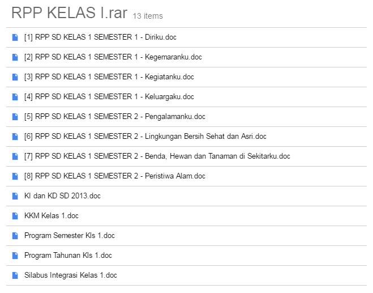
Task: Open the Kegemaranku.doc file name
Action: coord(113,57)
